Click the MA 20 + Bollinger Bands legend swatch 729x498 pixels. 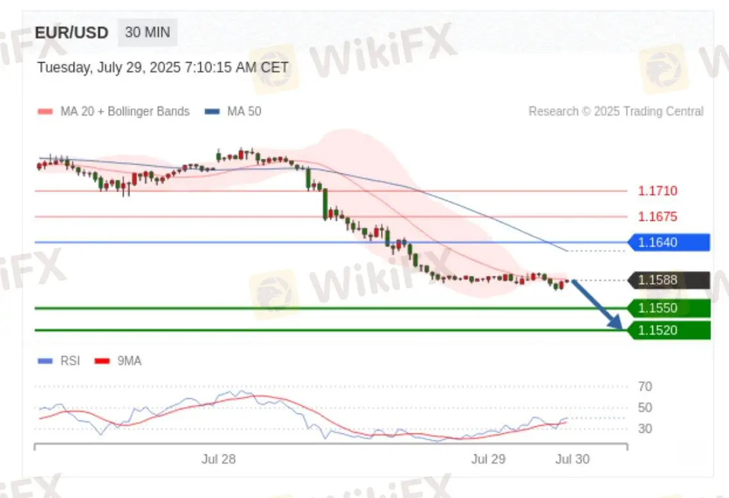click(x=45, y=111)
